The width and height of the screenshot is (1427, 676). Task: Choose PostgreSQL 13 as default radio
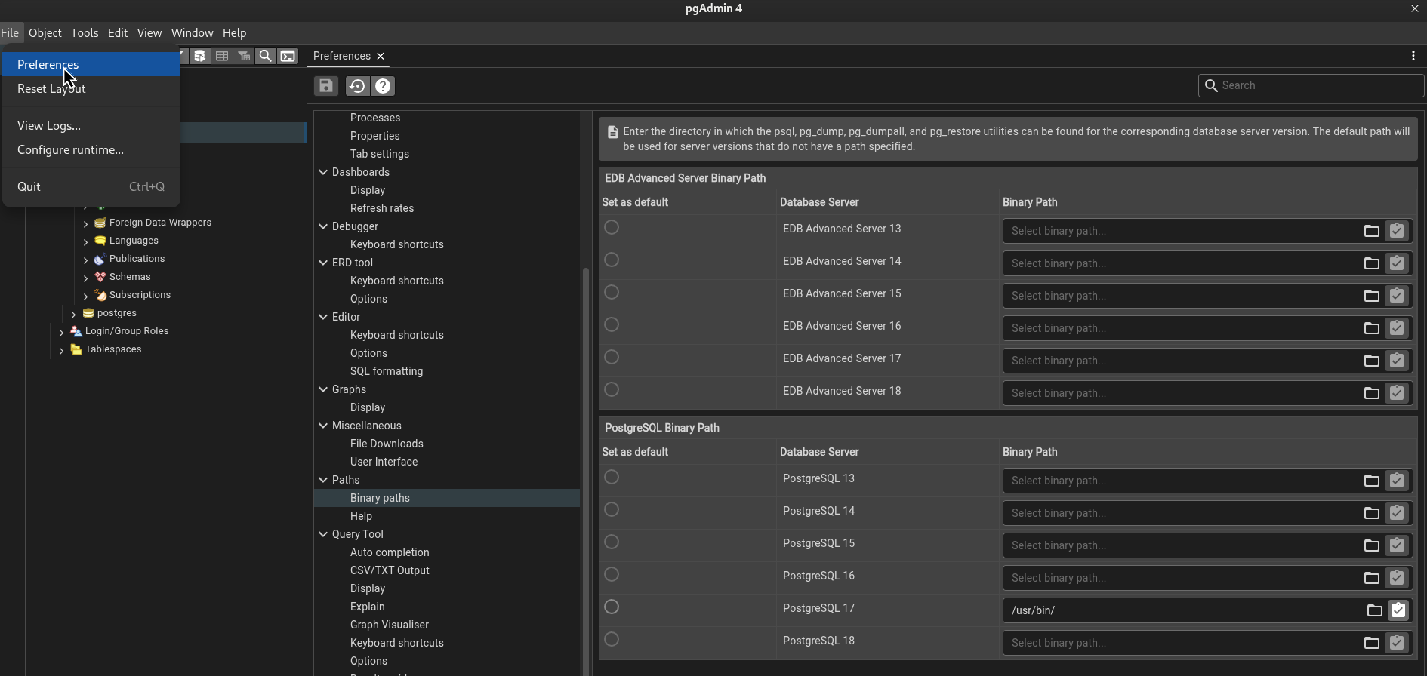612,478
